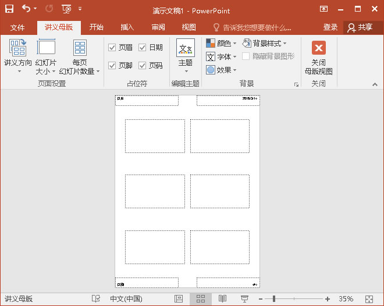Click the Save icon in quick access toolbar
This screenshot has height=306, width=384.
[9, 9]
